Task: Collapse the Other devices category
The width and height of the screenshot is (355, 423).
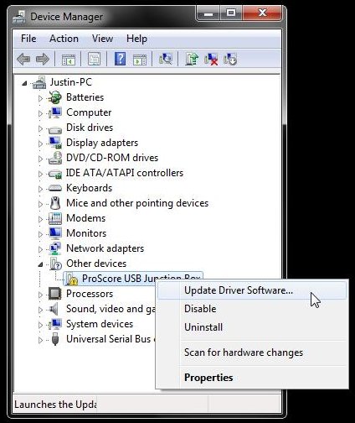Action: 40,264
